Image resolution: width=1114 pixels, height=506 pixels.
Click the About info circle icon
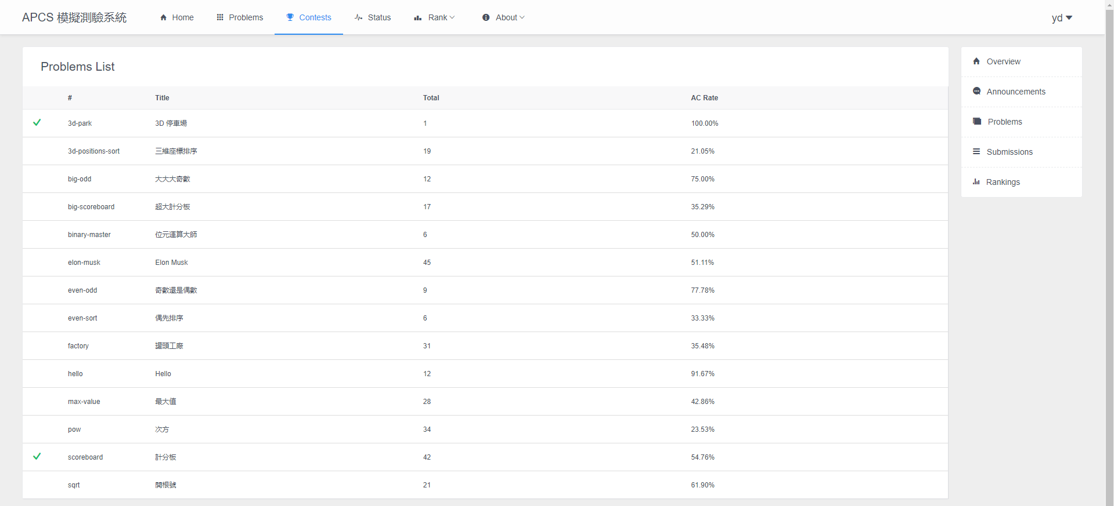coord(486,17)
